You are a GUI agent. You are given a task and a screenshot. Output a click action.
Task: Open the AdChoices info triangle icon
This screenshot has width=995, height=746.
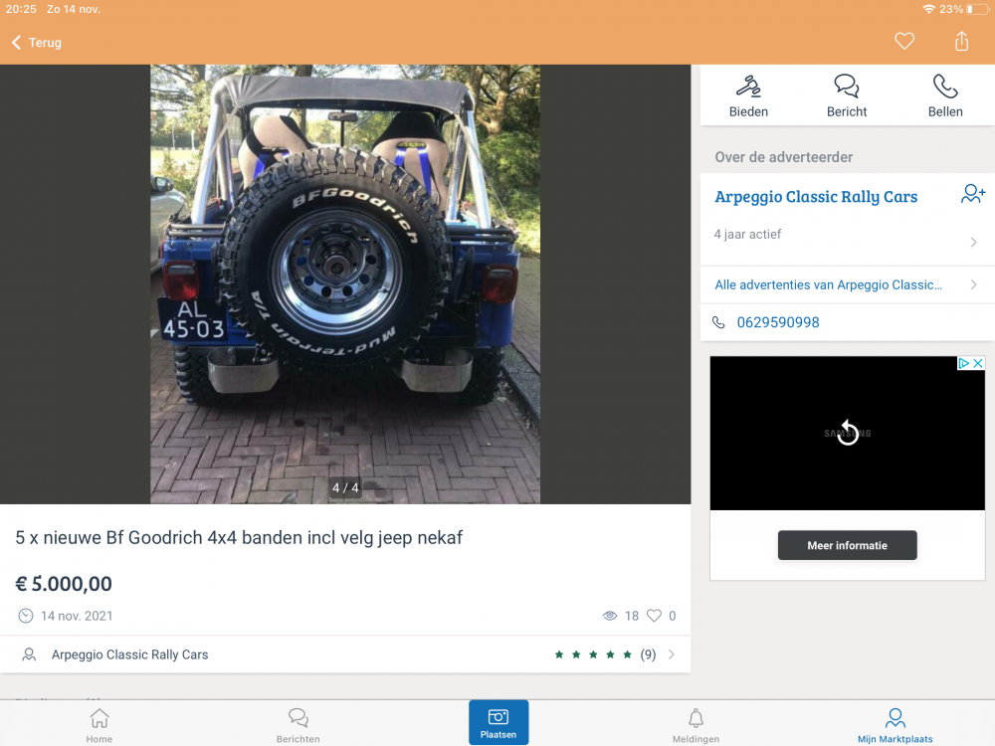(963, 364)
